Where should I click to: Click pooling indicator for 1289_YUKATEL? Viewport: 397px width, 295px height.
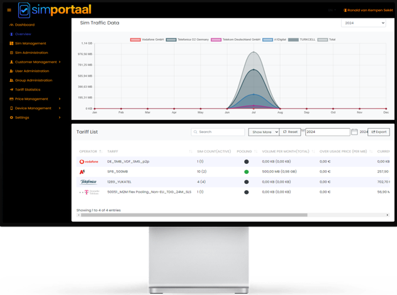(x=247, y=182)
